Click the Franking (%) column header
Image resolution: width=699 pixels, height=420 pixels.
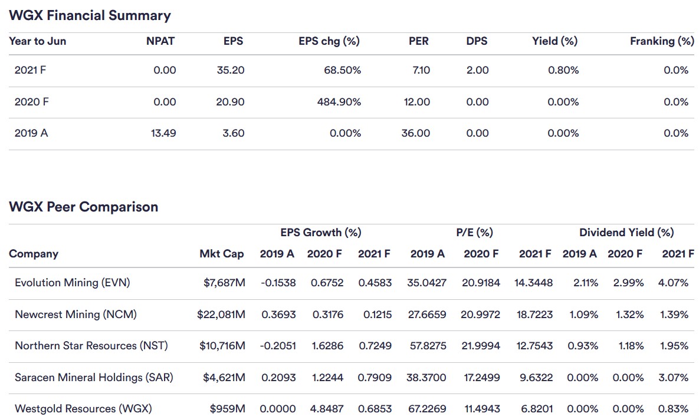[x=662, y=41]
